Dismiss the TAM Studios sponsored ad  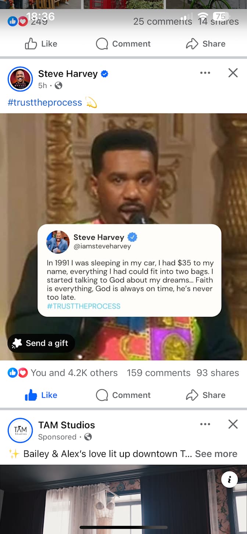pos(233,424)
